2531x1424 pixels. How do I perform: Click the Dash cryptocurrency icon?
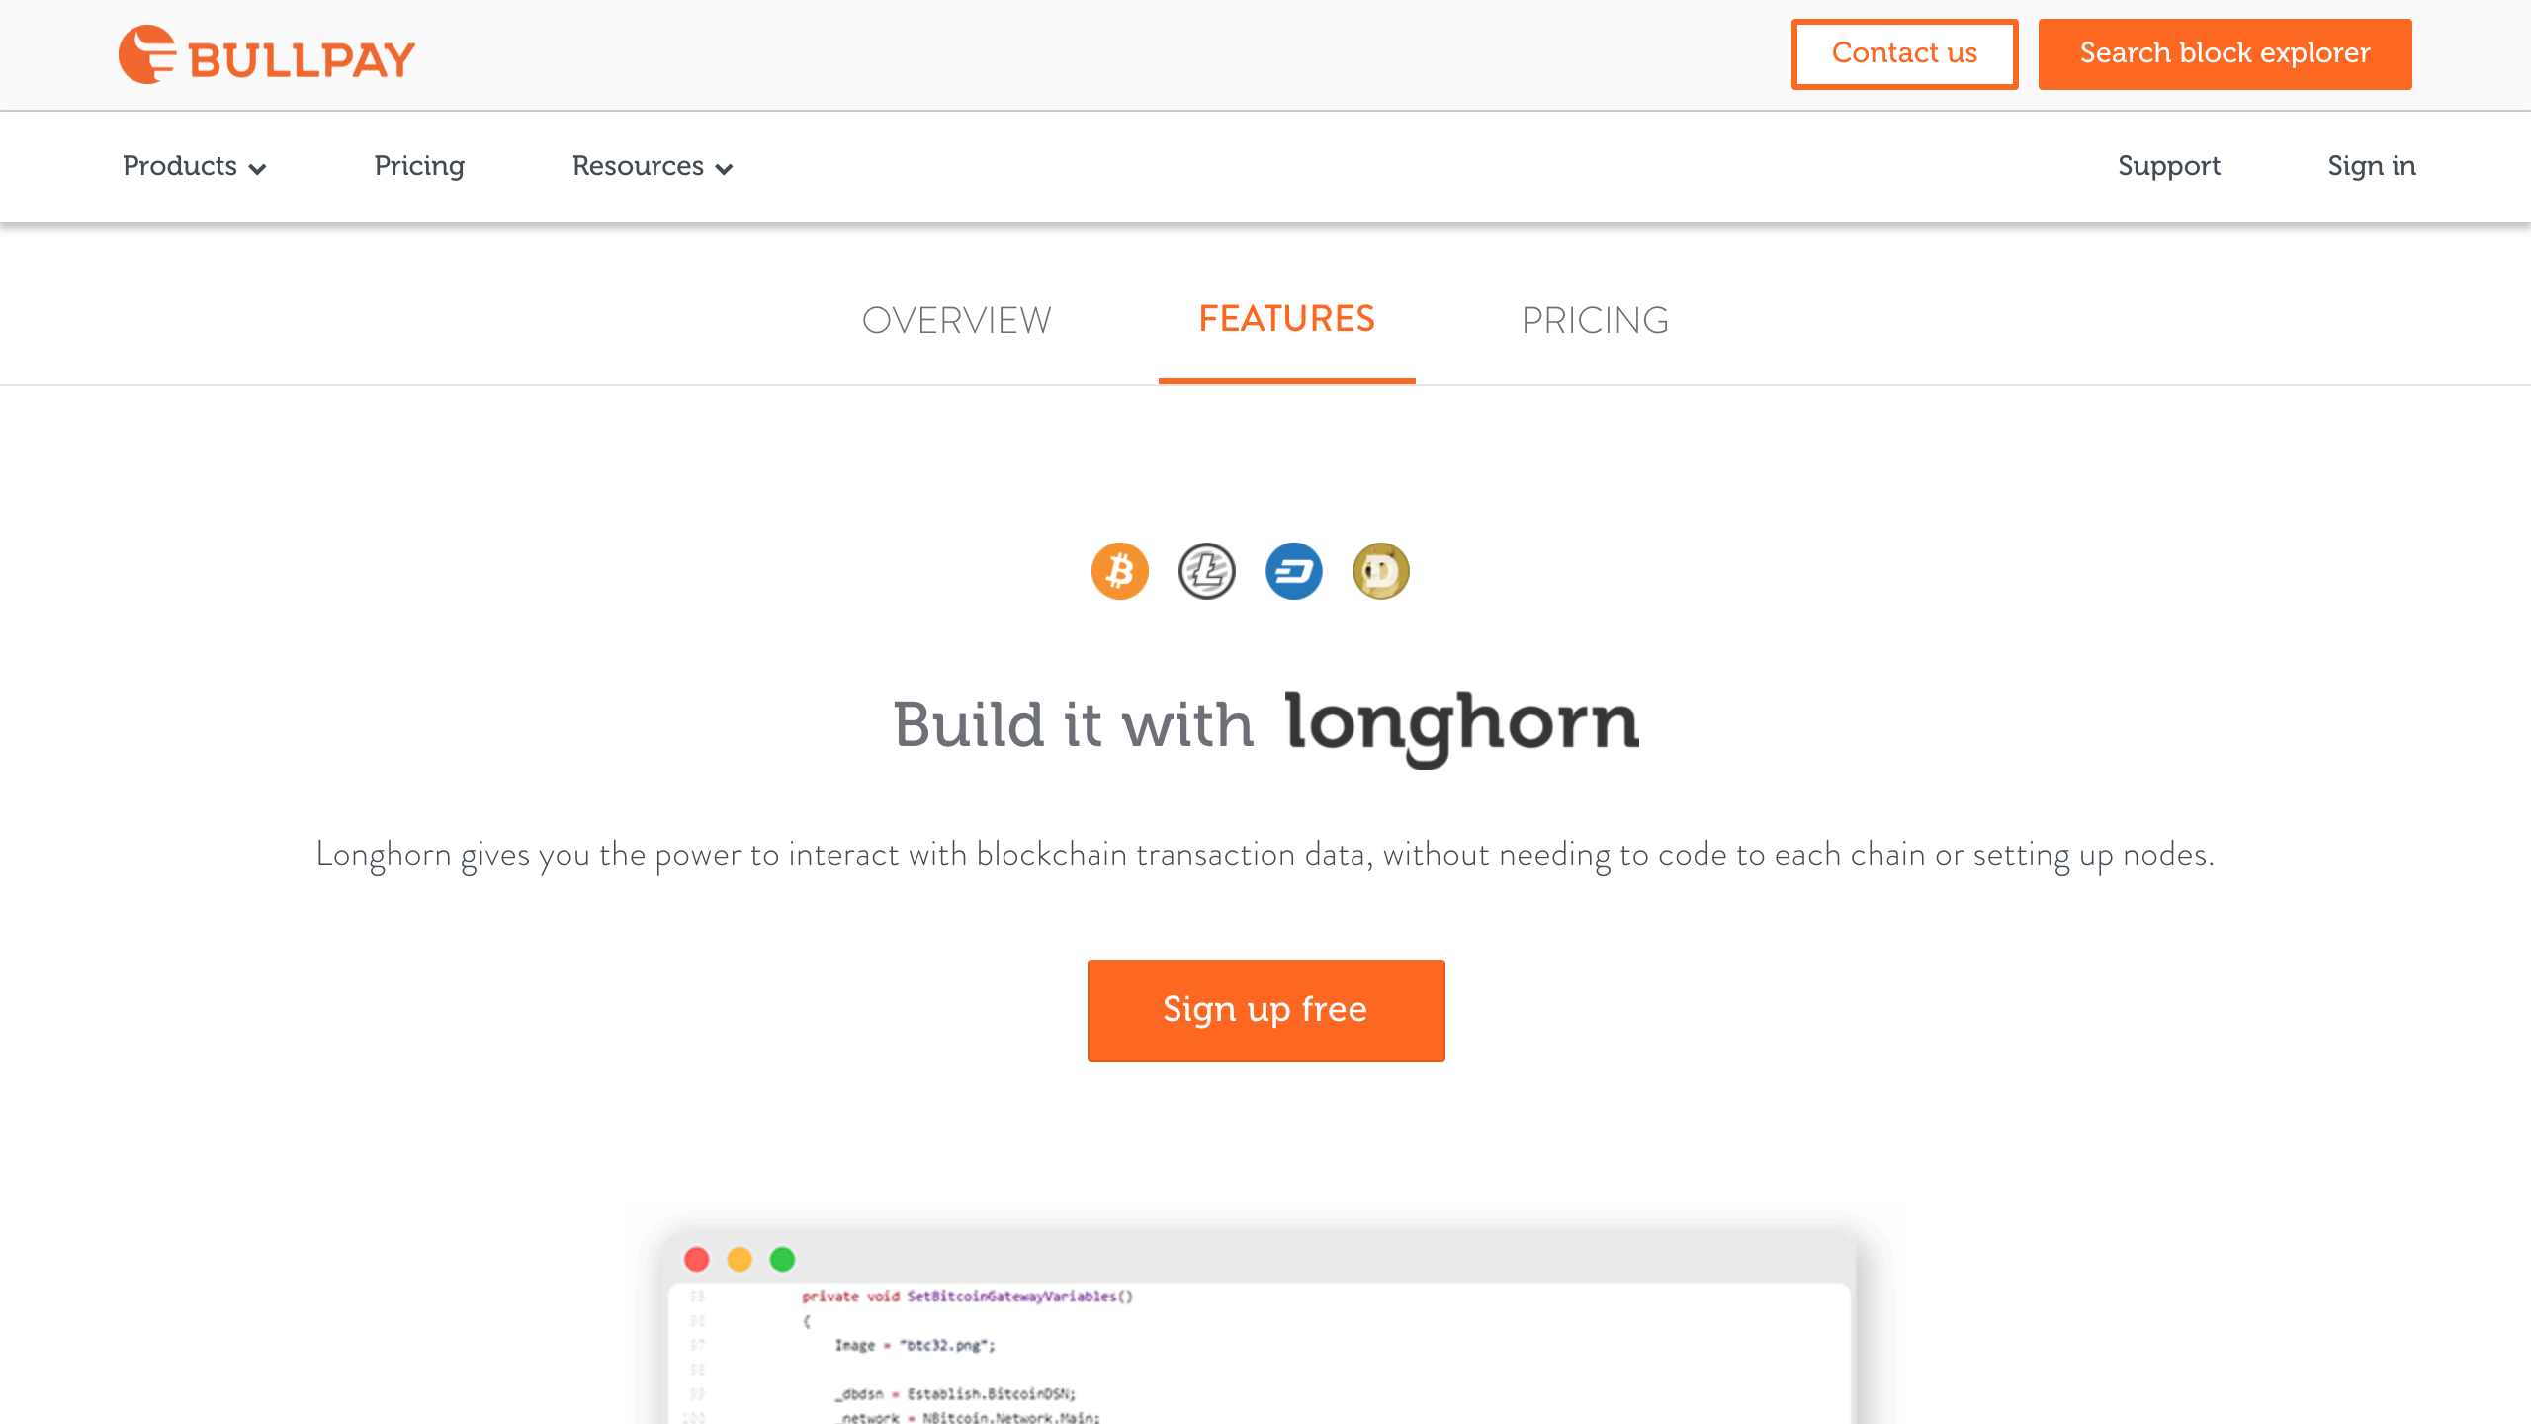1293,569
